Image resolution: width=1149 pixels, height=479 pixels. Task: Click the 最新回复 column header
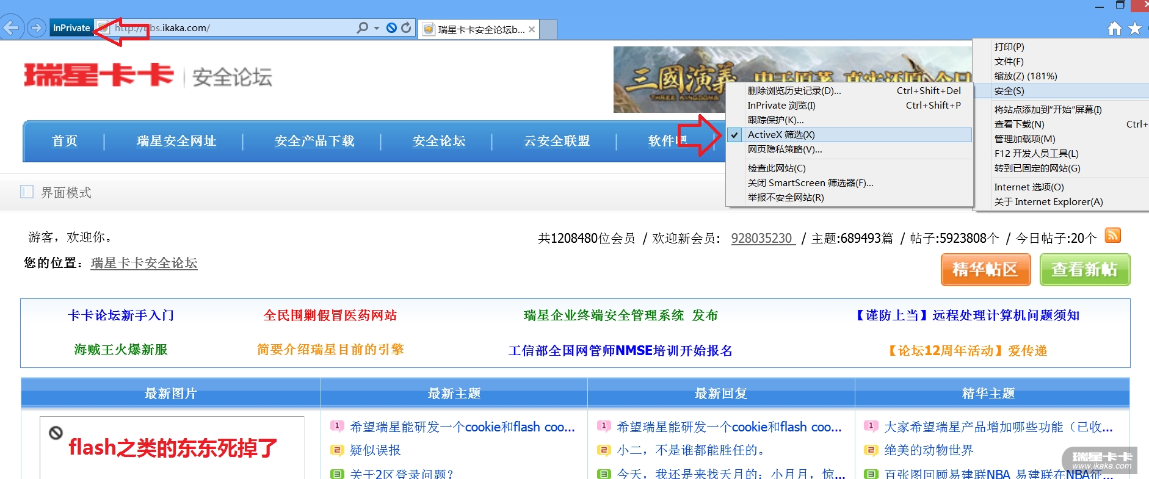[x=721, y=394]
